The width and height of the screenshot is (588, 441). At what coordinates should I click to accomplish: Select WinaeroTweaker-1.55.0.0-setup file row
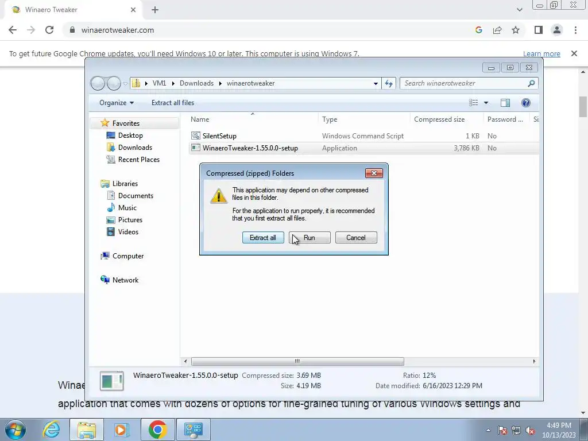[363, 148]
